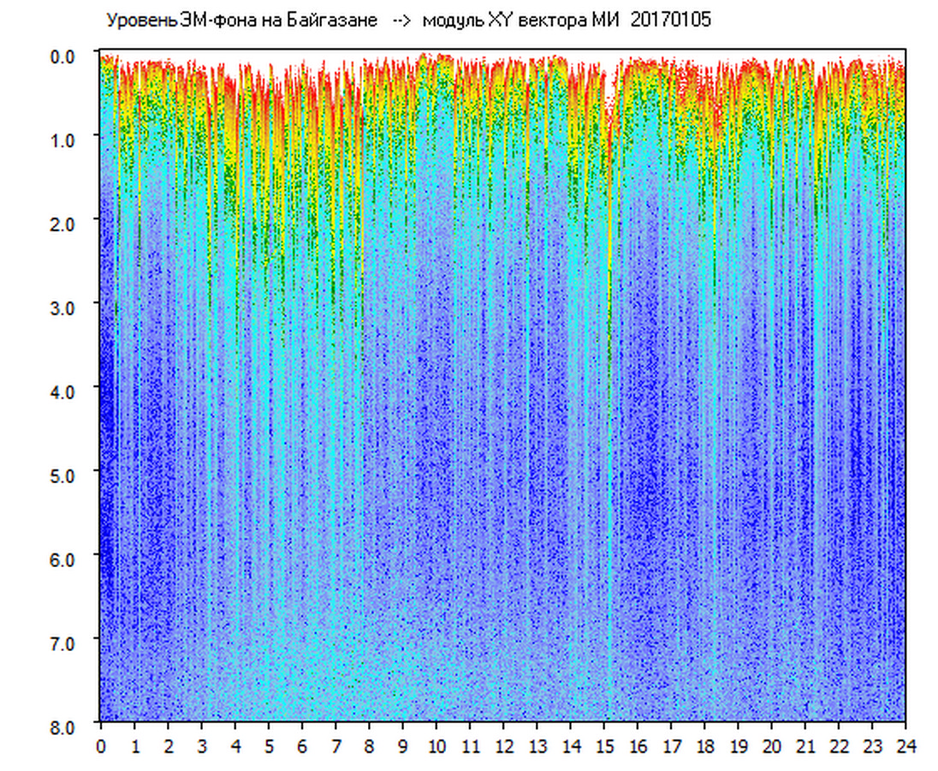Click the 0.0 value on vertical axis
938x771 pixels.
[65, 56]
